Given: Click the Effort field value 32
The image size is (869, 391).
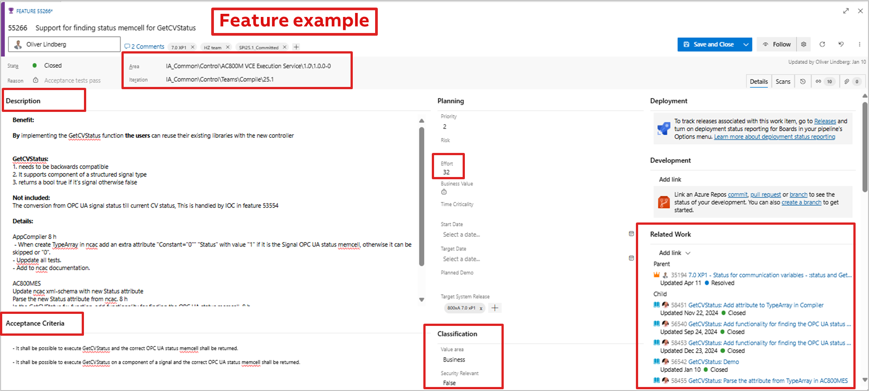Looking at the screenshot, I should coord(446,172).
